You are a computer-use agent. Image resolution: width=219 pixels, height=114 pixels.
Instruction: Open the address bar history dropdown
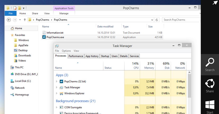(x=152, y=20)
